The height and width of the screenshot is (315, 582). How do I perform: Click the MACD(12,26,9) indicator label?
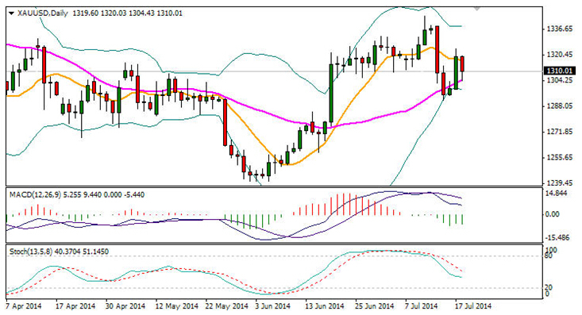click(35, 194)
